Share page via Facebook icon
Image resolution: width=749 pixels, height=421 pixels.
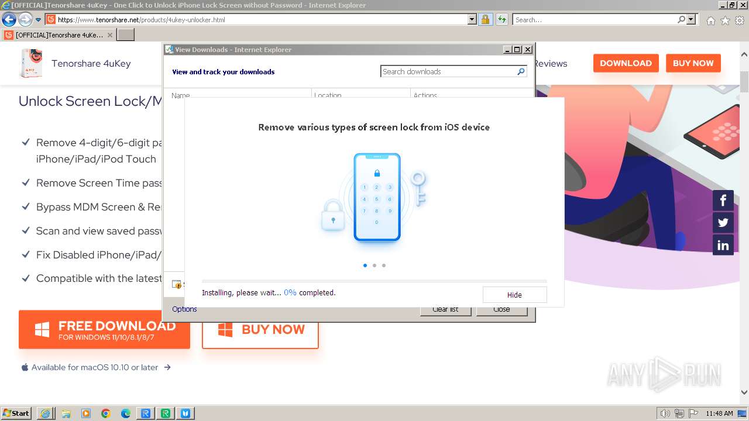(x=723, y=201)
